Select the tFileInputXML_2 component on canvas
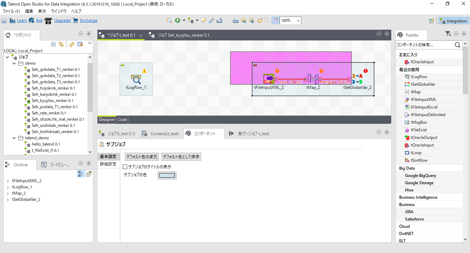The width and height of the screenshot is (470, 253). click(269, 79)
